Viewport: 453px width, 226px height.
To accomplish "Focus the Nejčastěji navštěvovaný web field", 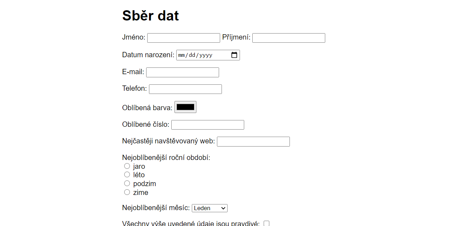I will pyautogui.click(x=253, y=141).
